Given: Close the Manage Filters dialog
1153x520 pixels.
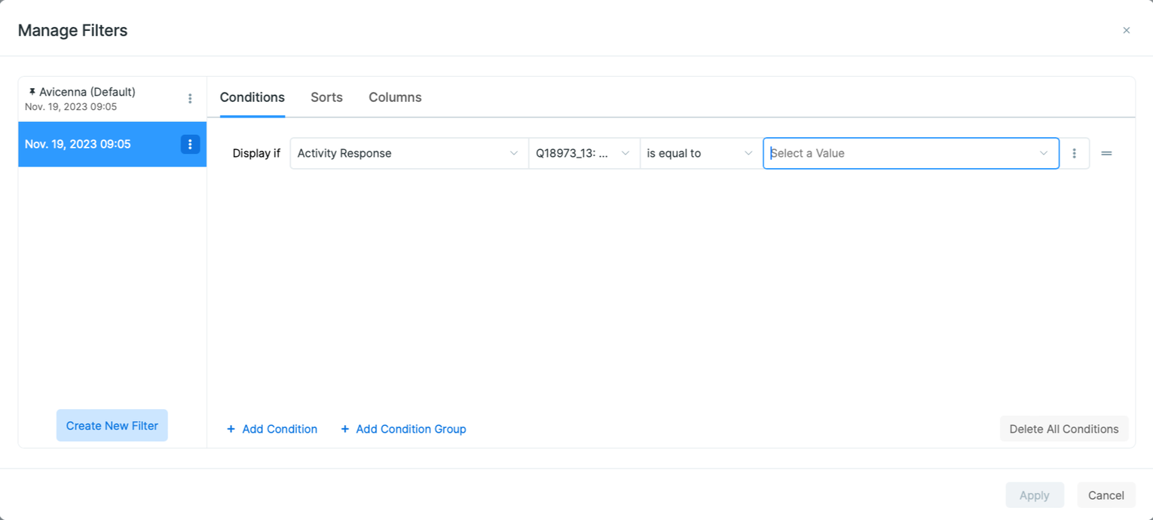Looking at the screenshot, I should pyautogui.click(x=1126, y=30).
